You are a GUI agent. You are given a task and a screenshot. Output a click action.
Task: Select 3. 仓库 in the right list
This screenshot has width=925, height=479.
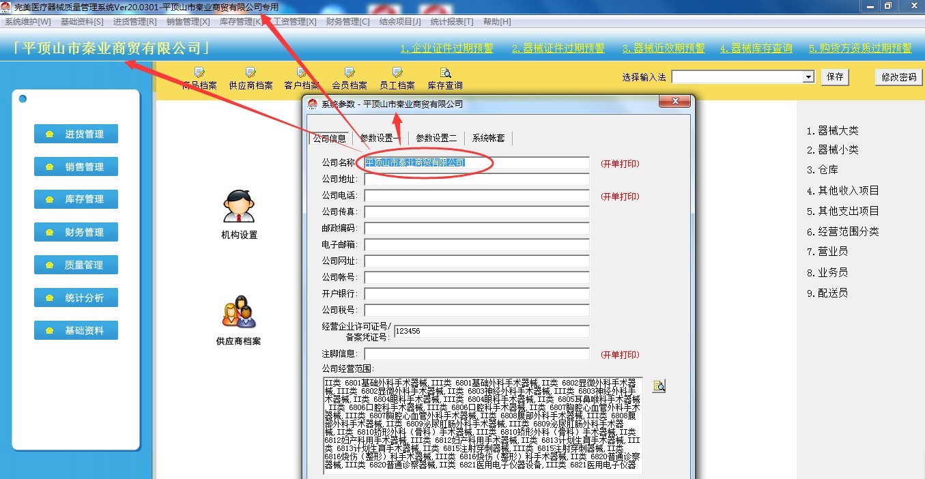(x=822, y=170)
